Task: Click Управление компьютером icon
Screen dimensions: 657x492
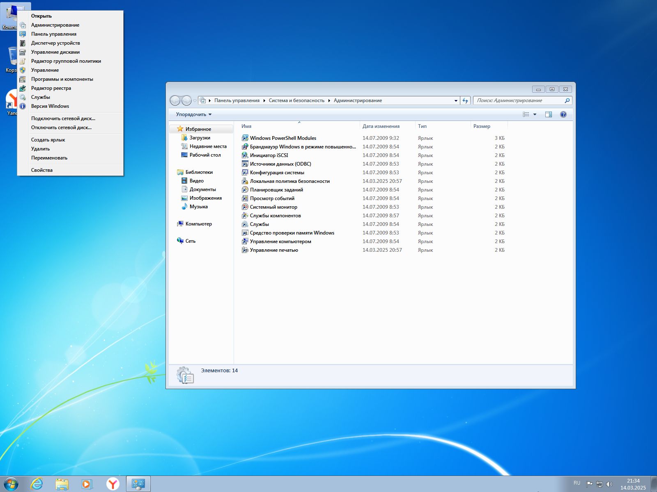Action: tap(245, 241)
